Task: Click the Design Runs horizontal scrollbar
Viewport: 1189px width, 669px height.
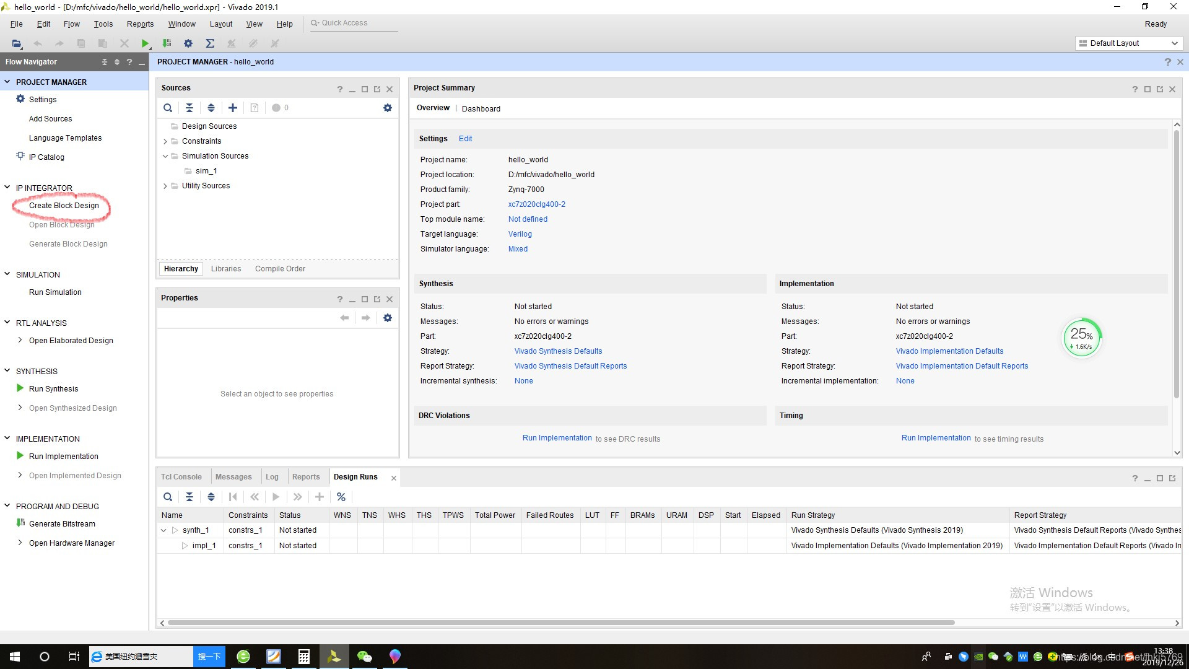Action: [x=560, y=623]
